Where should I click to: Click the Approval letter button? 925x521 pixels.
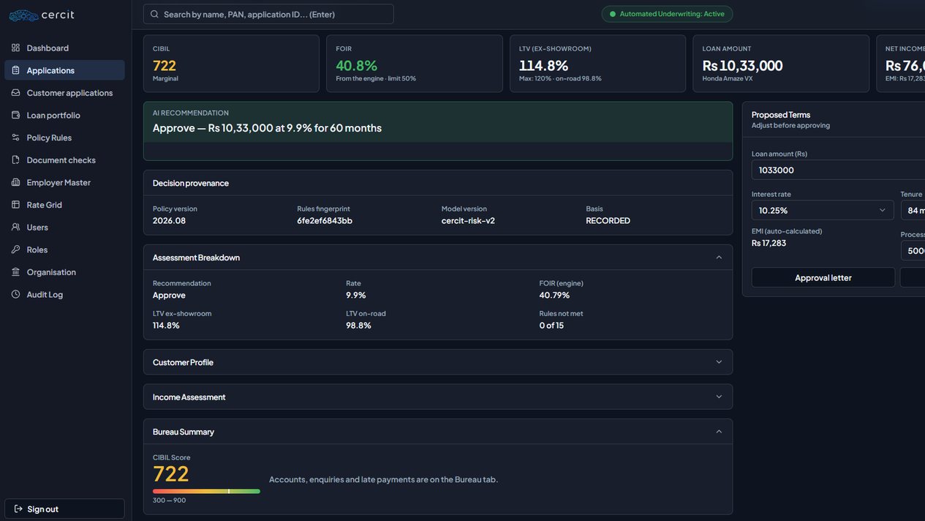(823, 277)
